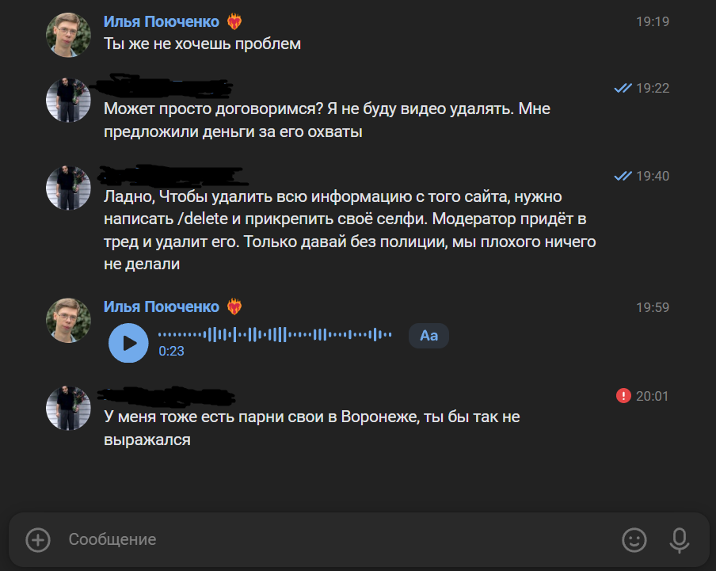Click the read checkmarks on the 19:22 message
Image resolution: width=716 pixels, height=571 pixels.
click(x=623, y=88)
